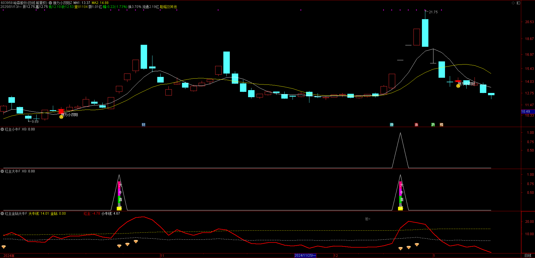Click the 接力小双阳Z indicator name
535x258 pixels.
point(62,3)
